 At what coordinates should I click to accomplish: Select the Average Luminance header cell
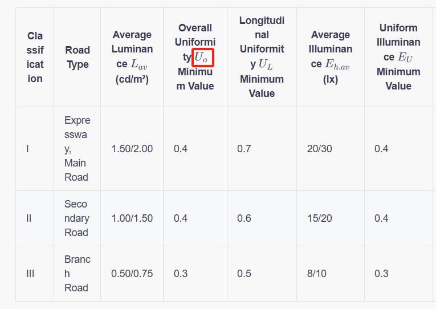pyautogui.click(x=132, y=57)
